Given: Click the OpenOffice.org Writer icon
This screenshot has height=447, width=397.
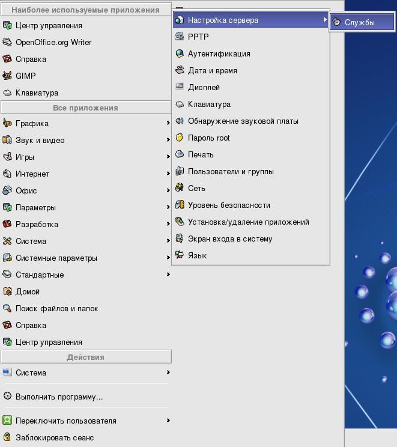Looking at the screenshot, I should pos(7,42).
